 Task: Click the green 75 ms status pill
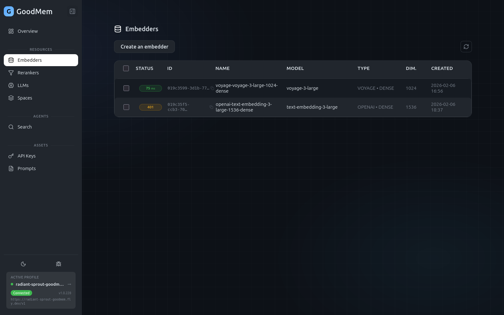click(x=150, y=88)
